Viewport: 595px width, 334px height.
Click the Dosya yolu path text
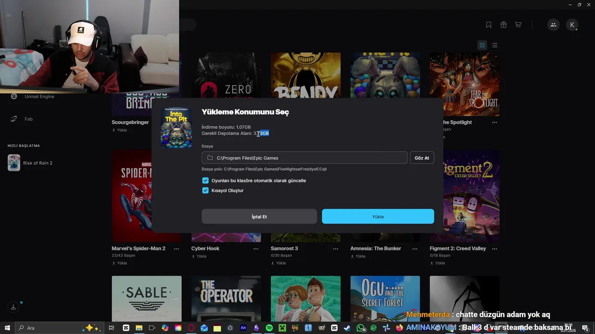point(264,169)
